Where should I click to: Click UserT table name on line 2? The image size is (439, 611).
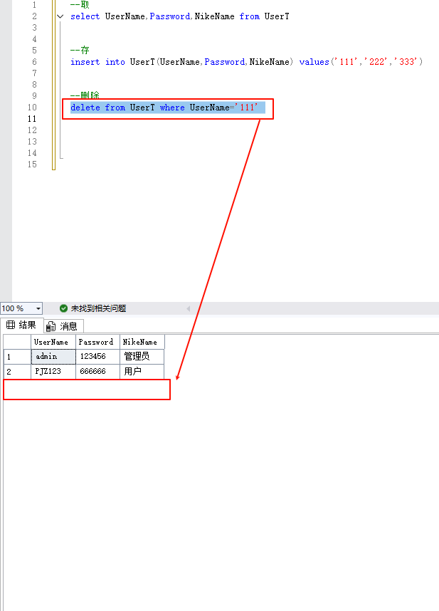point(277,16)
